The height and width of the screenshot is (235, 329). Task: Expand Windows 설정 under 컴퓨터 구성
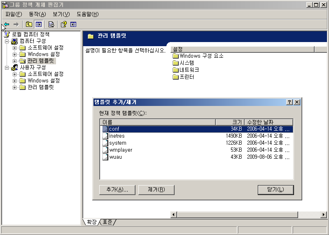click(x=14, y=54)
